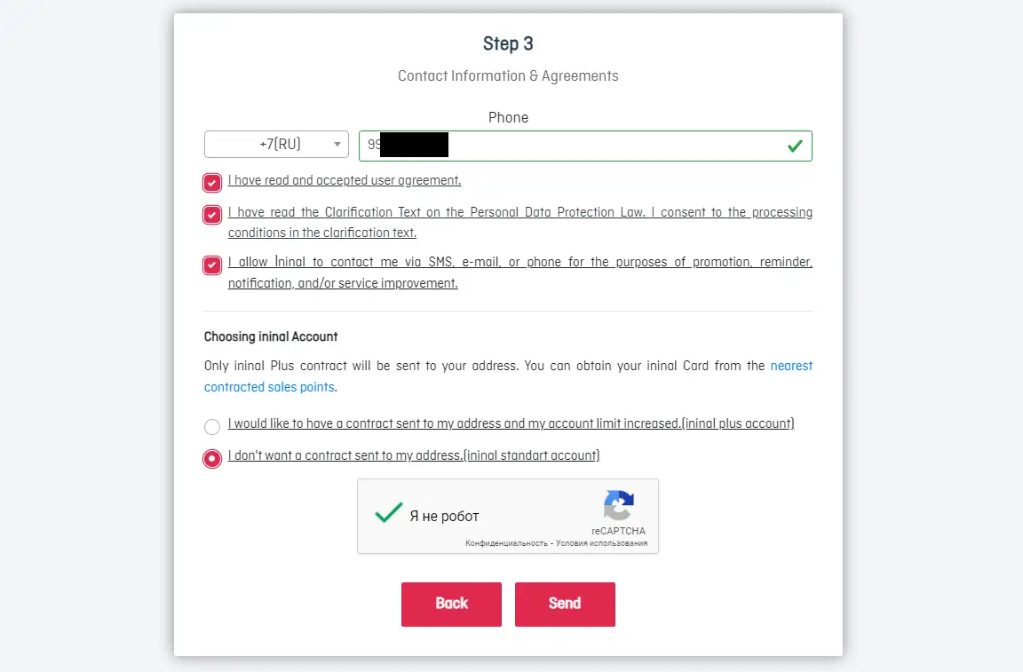Select the ininal standart account radio button
1023x672 pixels.
tap(212, 459)
